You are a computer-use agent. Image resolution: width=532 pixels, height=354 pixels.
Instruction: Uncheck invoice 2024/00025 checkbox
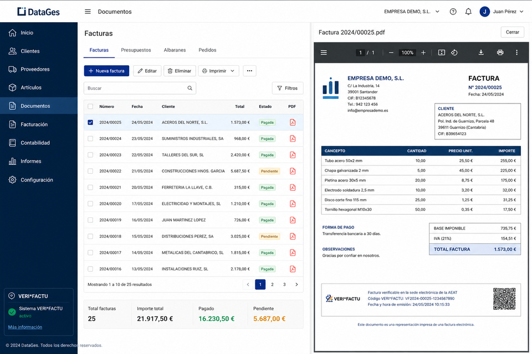(90, 122)
